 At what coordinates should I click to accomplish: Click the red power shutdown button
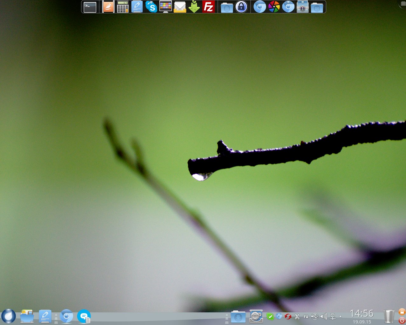(402, 321)
